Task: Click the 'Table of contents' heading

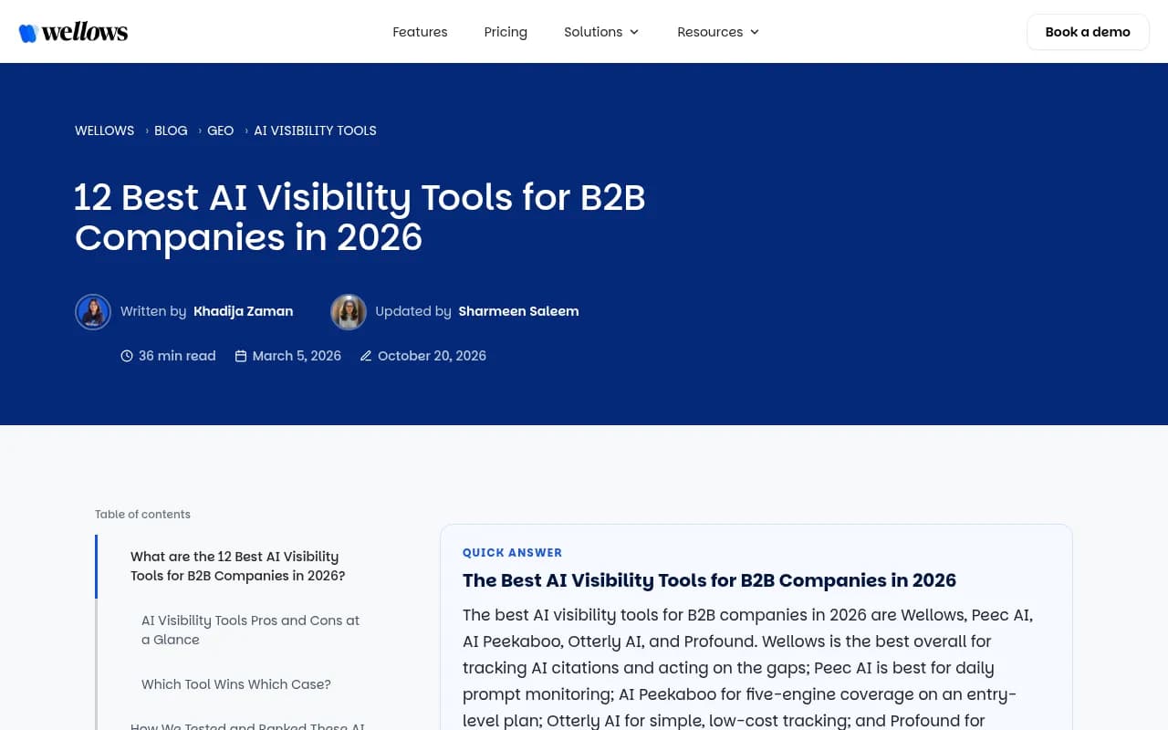Action: 142,515
